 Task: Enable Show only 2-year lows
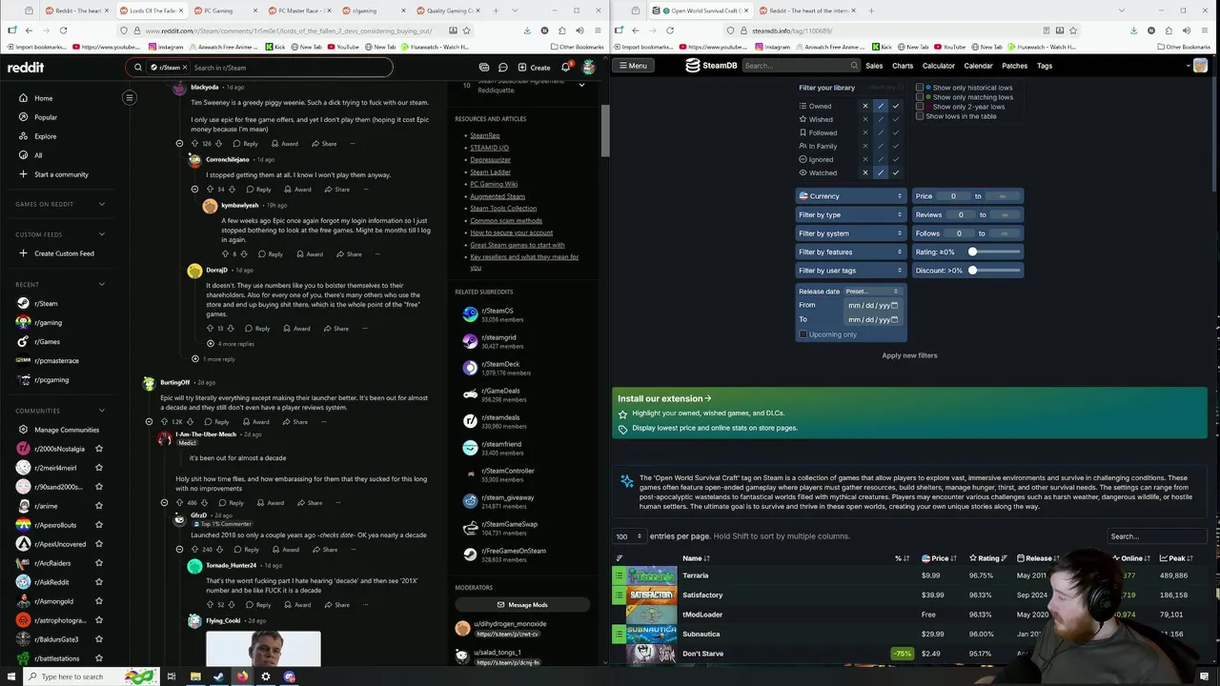[920, 107]
